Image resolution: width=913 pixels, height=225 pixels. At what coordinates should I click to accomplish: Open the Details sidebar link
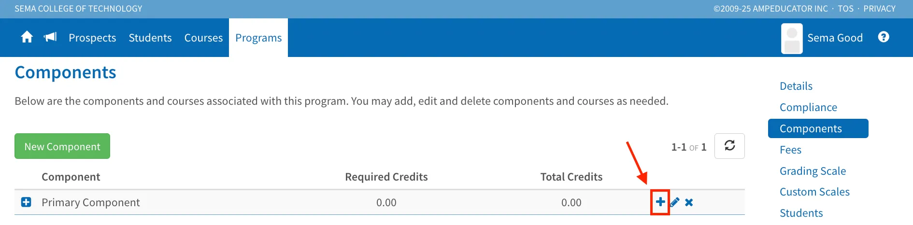point(796,86)
